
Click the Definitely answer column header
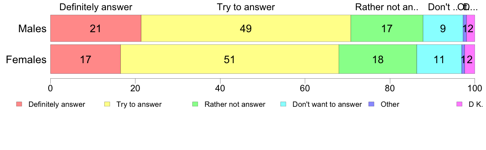pos(96,7)
